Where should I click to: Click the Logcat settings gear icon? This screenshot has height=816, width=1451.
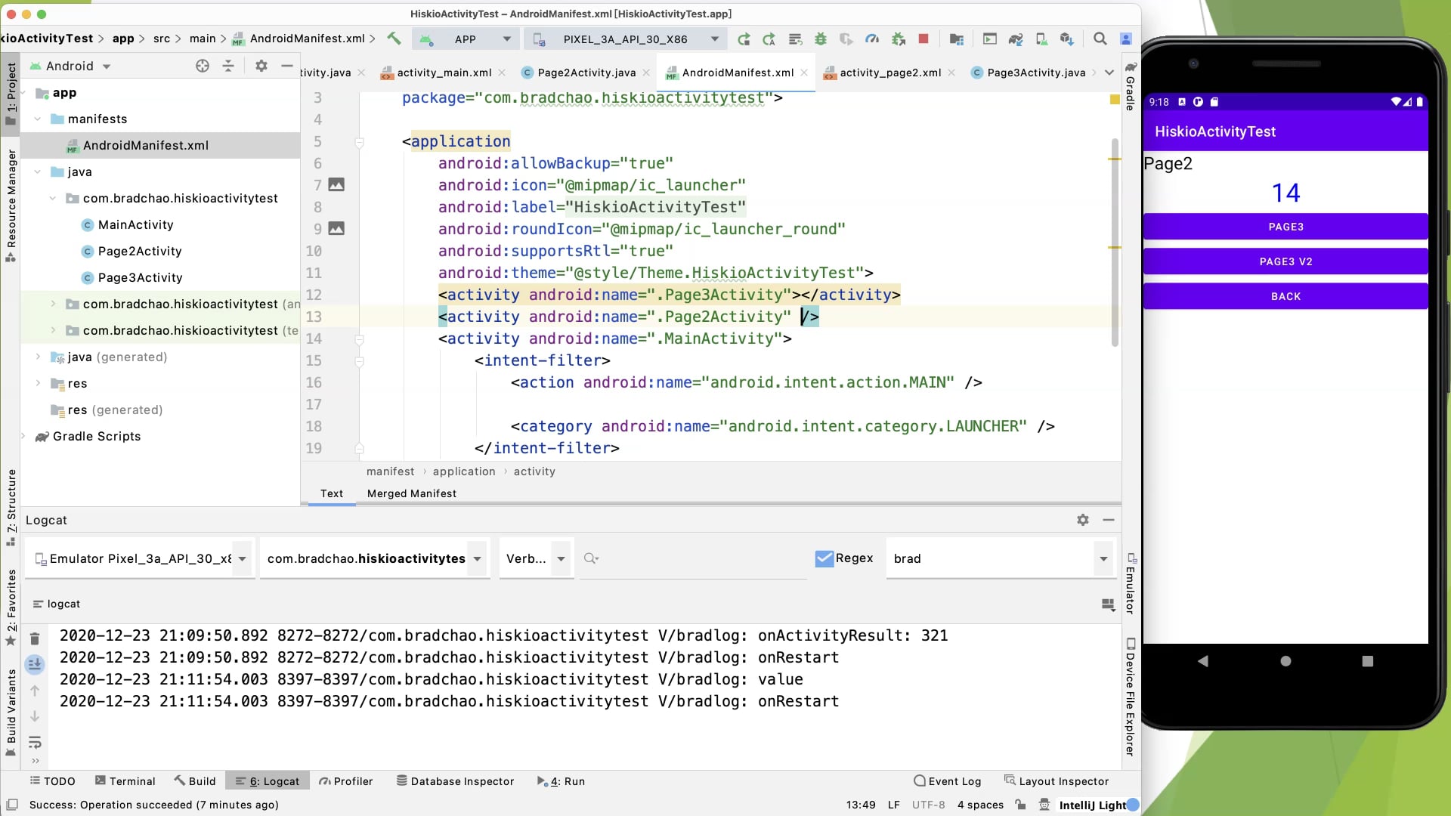point(1083,520)
